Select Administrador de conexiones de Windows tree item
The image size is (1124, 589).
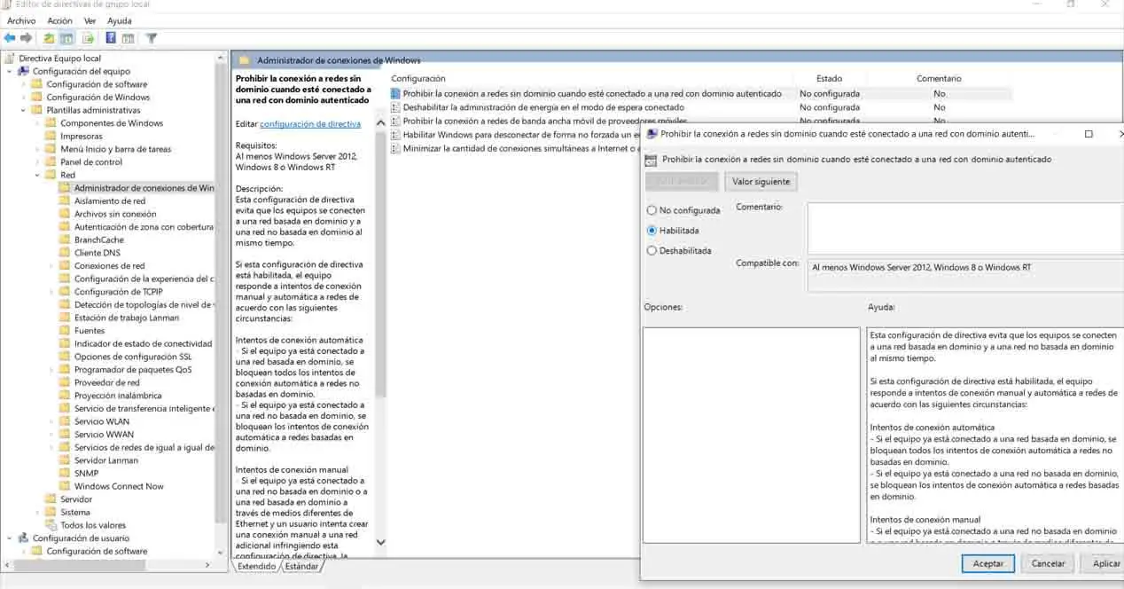(144, 188)
